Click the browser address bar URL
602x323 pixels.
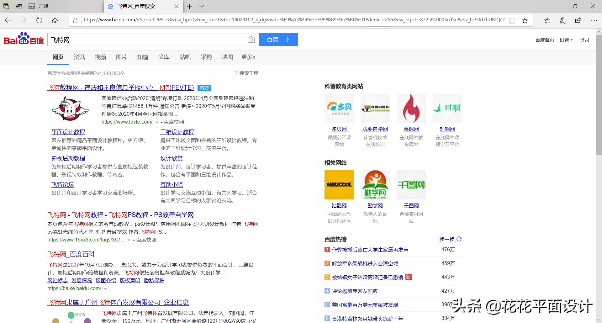(x=294, y=20)
